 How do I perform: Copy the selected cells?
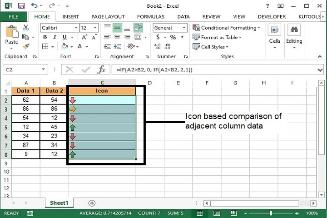pos(25,37)
